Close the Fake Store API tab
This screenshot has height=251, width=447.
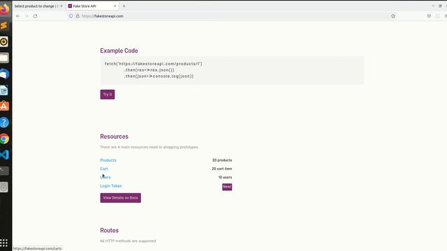pyautogui.click(x=115, y=6)
